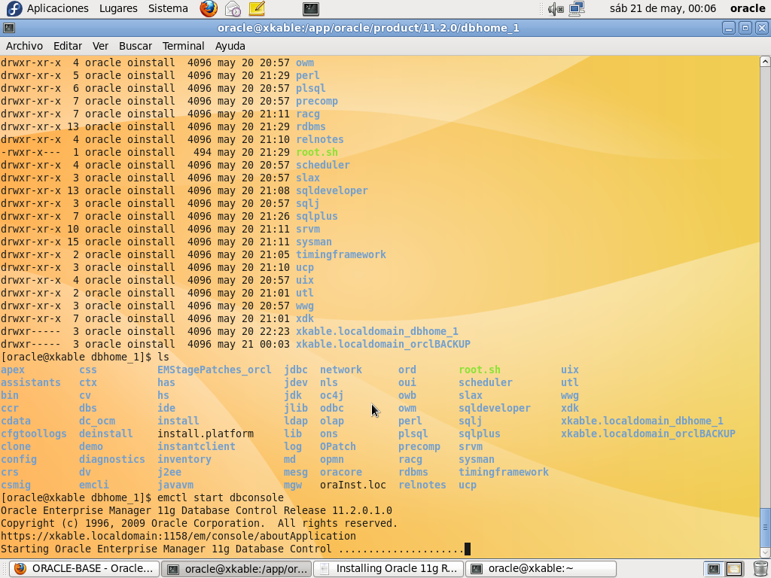The width and height of the screenshot is (771, 578).
Task: Click the network connection icon
Action: tap(576, 8)
